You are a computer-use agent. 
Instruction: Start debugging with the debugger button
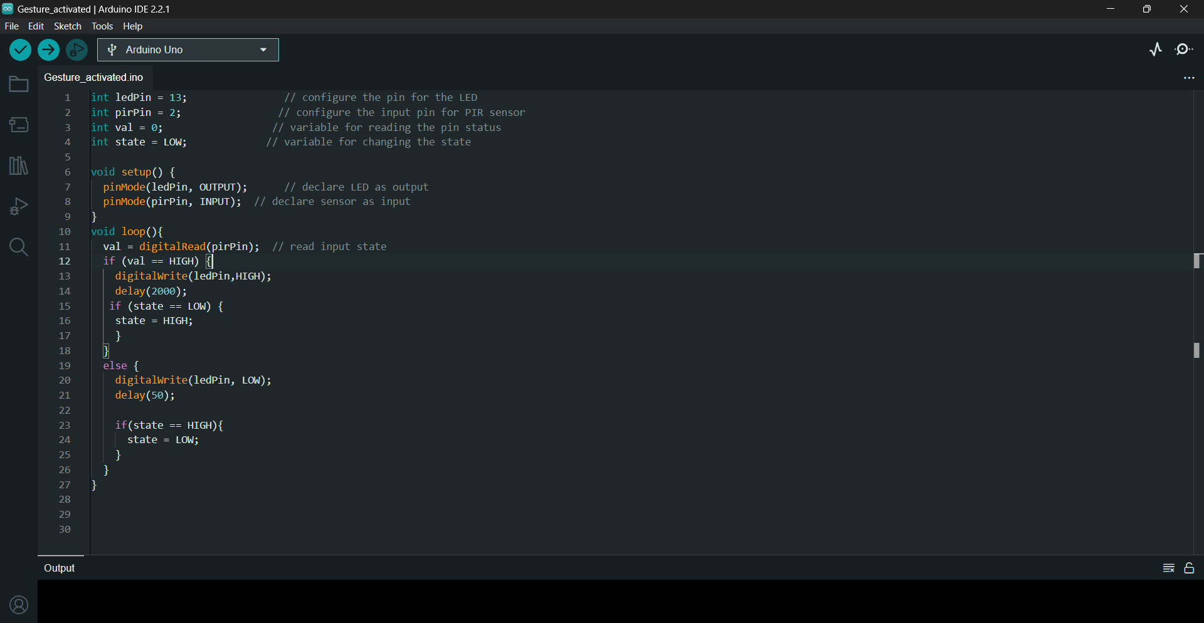[77, 50]
